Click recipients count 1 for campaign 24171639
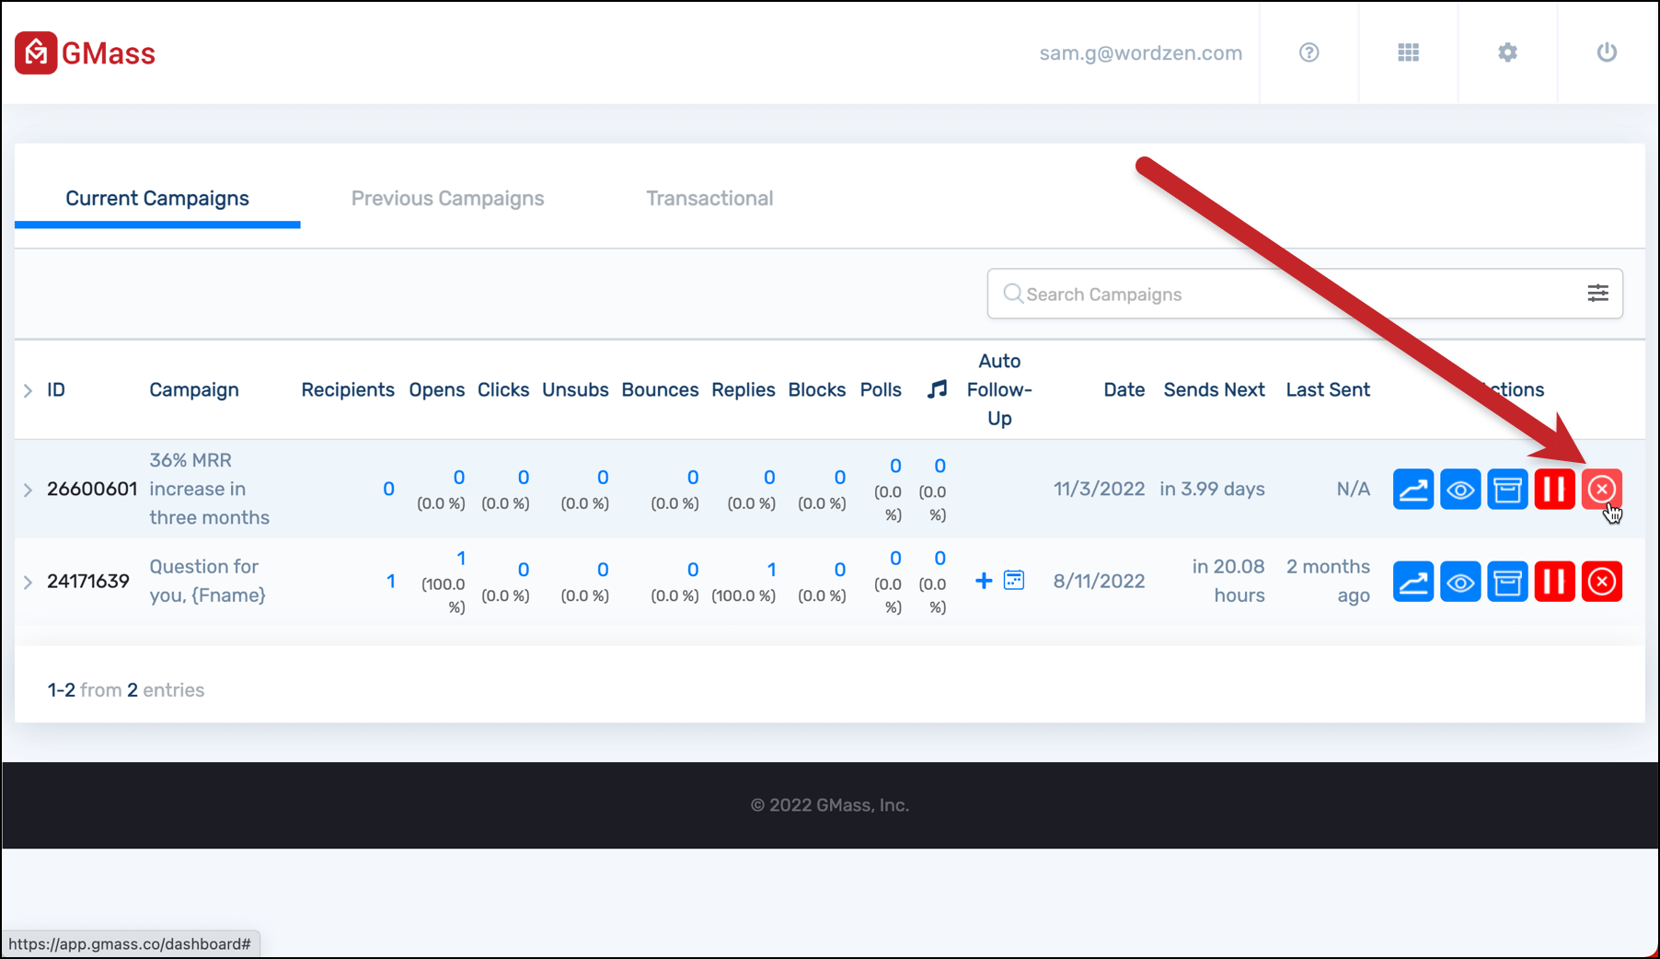The height and width of the screenshot is (959, 1660). [x=390, y=581]
